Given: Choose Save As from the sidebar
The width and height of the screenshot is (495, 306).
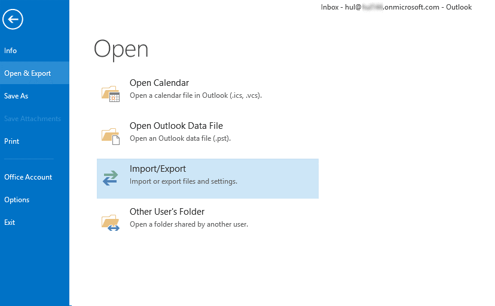Looking at the screenshot, I should 16,96.
